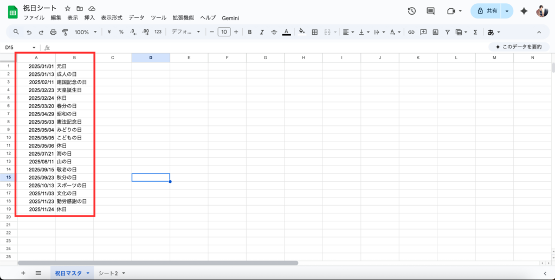Click the move to folder icon
Screen dimensions: 555x280
tap(80, 9)
